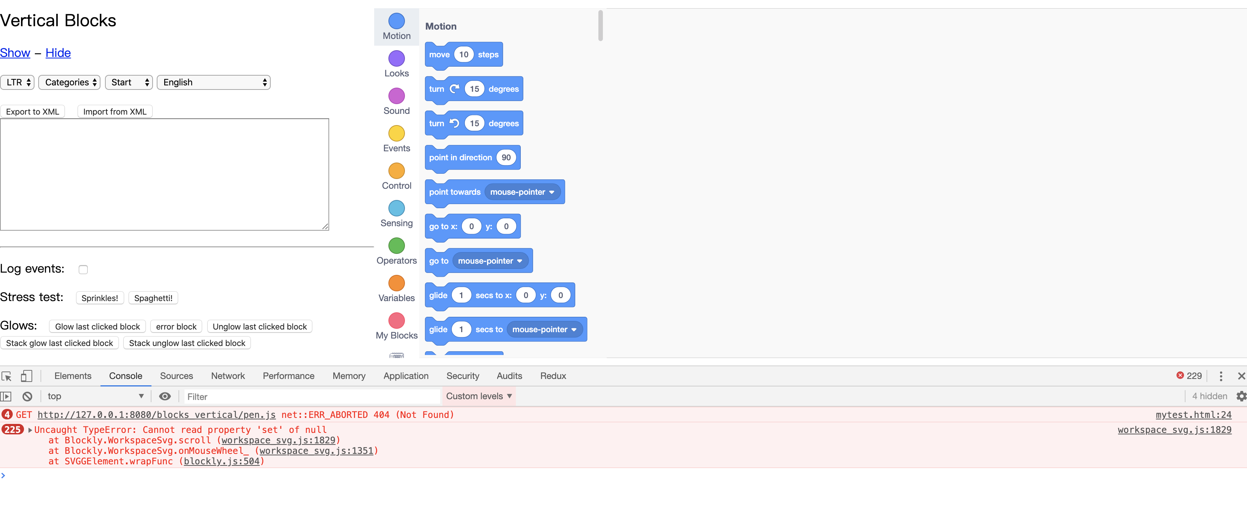Open the Categories toolbox dropdown

tap(69, 82)
